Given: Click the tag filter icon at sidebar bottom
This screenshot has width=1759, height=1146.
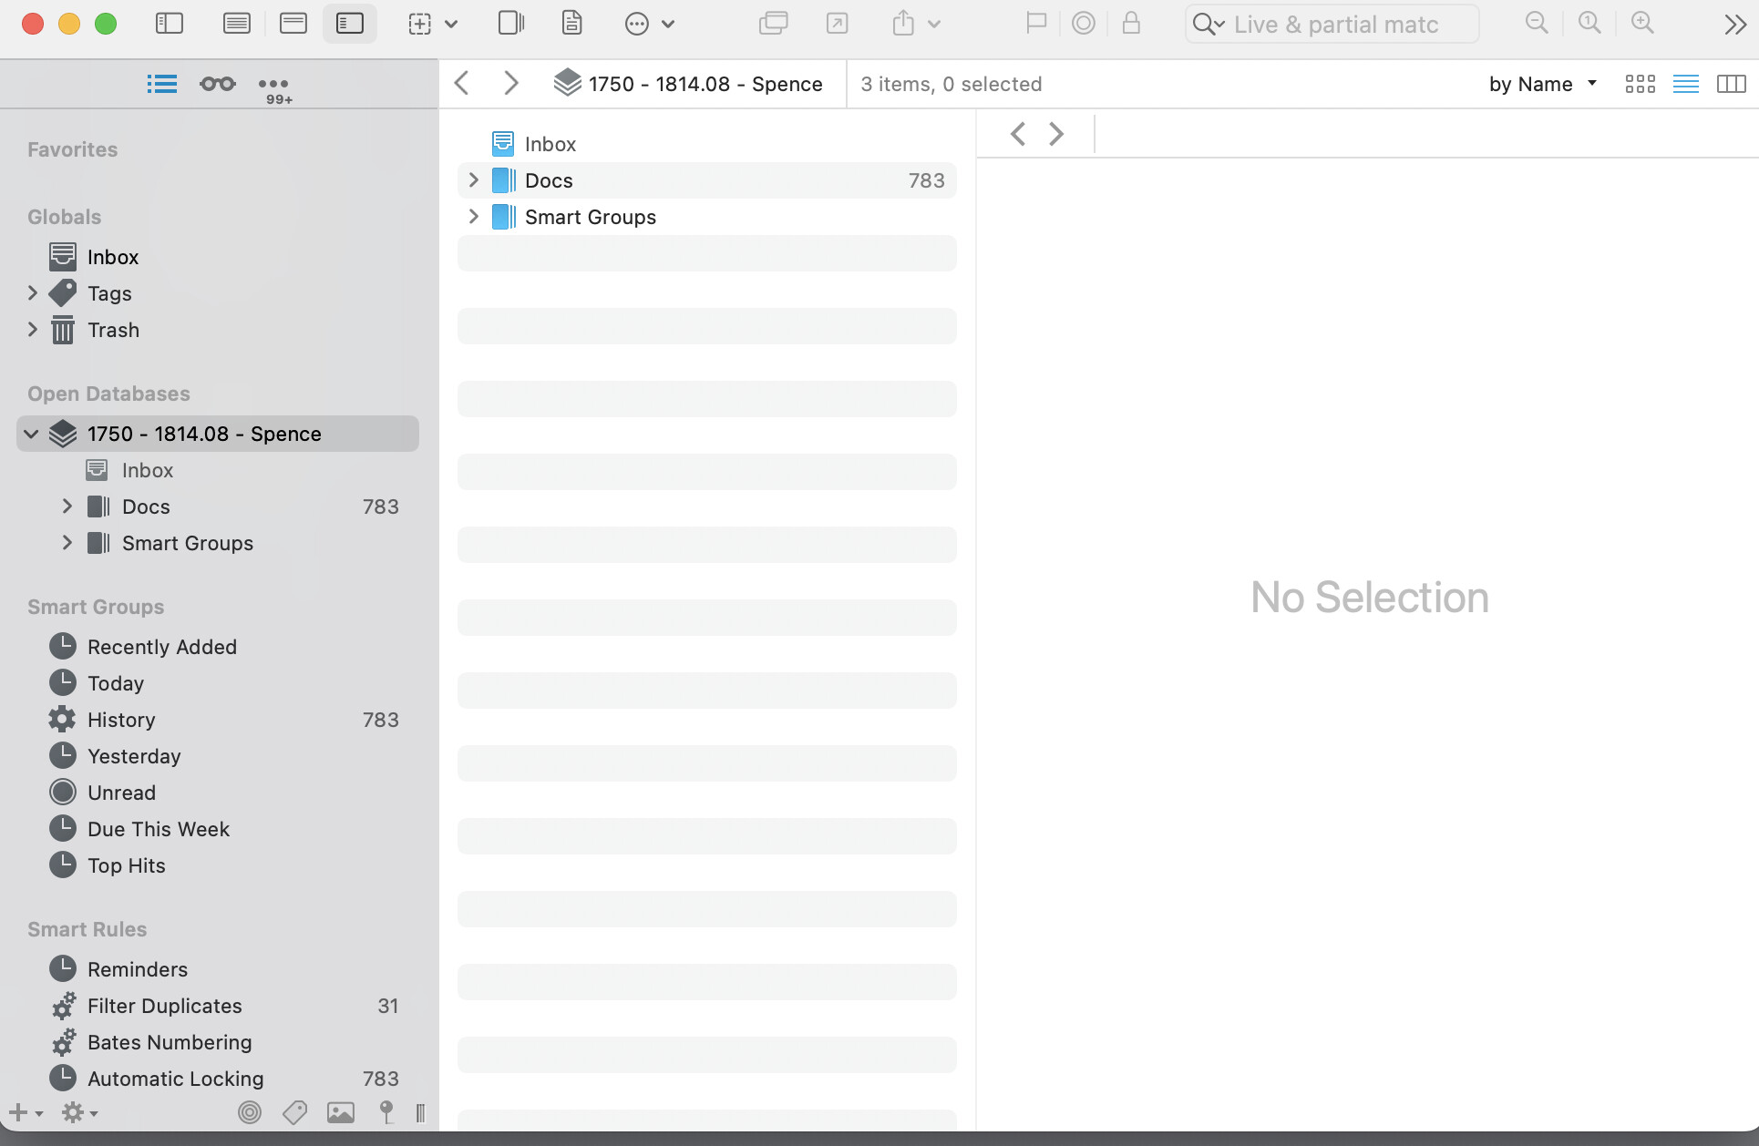Looking at the screenshot, I should click(294, 1112).
